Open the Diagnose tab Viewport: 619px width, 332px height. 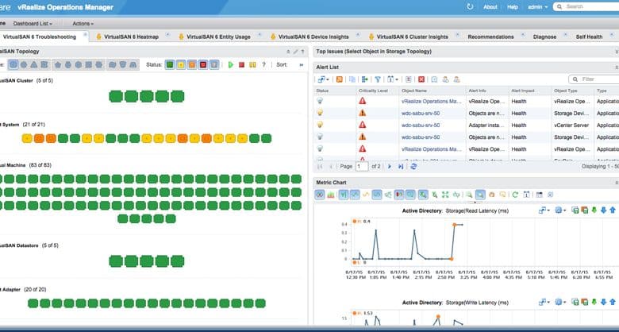point(544,37)
